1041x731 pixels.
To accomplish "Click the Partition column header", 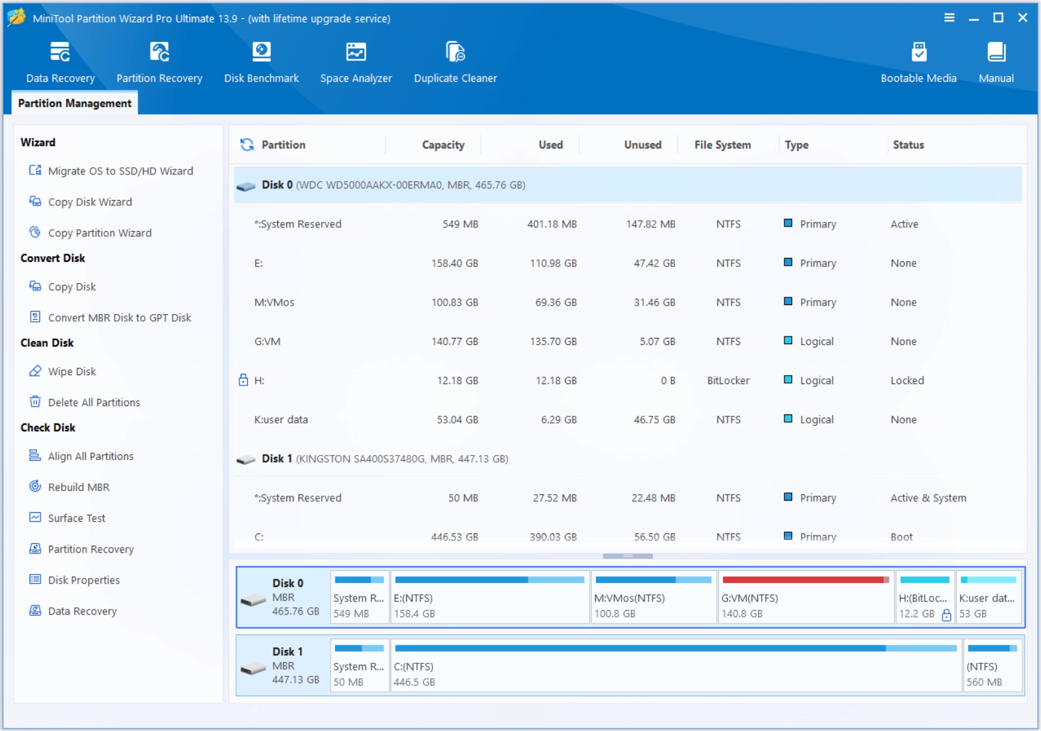I will pos(283,145).
